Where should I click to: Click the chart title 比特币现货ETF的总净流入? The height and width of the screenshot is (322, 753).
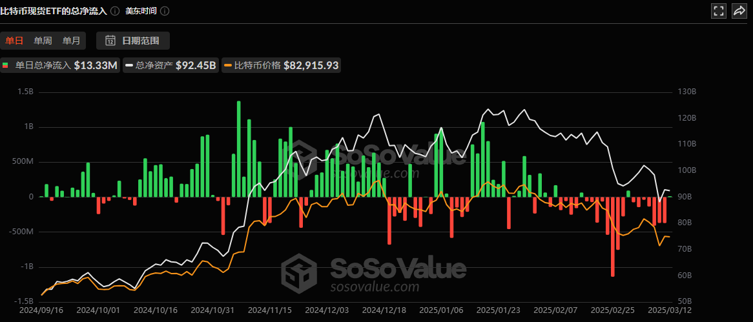tap(54, 11)
